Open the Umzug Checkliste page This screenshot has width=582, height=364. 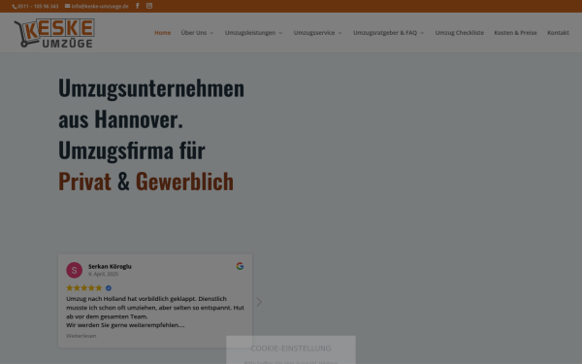(460, 33)
